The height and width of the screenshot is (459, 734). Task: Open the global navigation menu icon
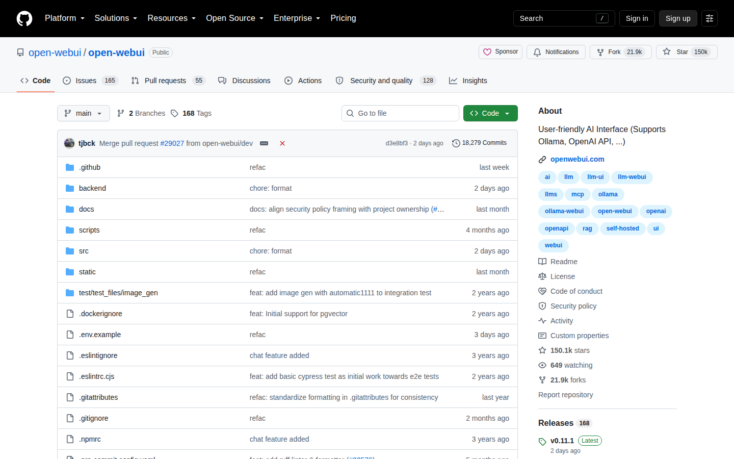pyautogui.click(x=710, y=18)
